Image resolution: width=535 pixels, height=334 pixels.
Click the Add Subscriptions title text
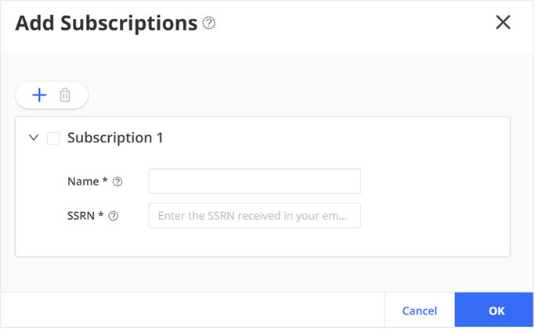pyautogui.click(x=106, y=23)
